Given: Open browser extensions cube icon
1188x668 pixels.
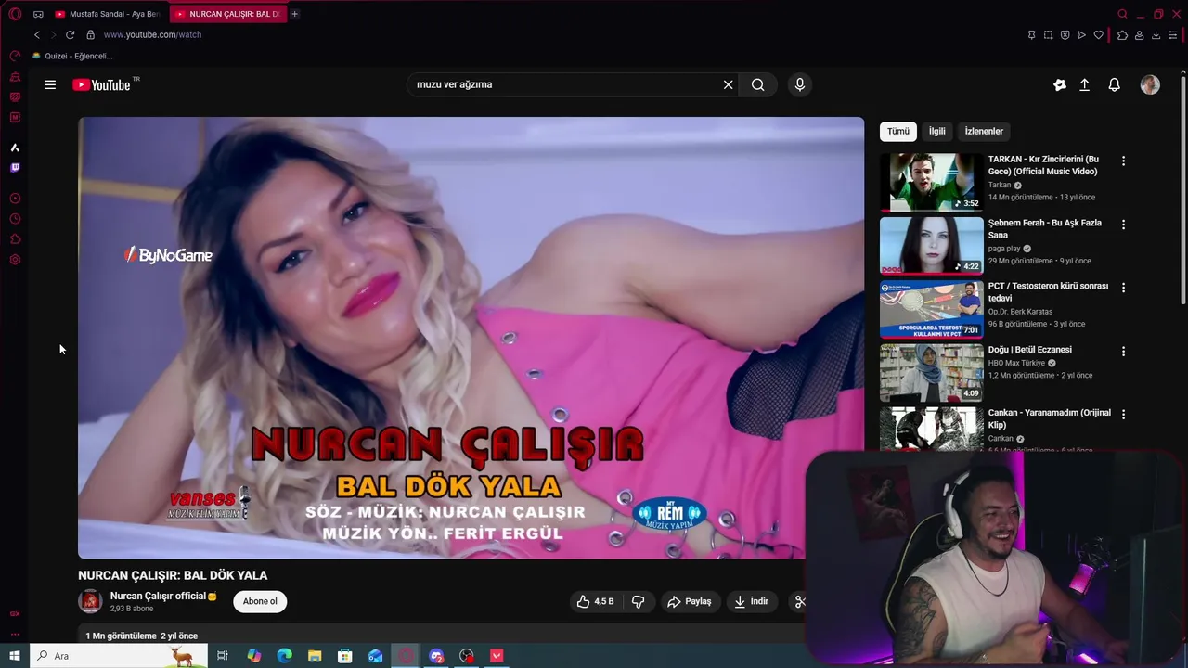Looking at the screenshot, I should (1122, 35).
